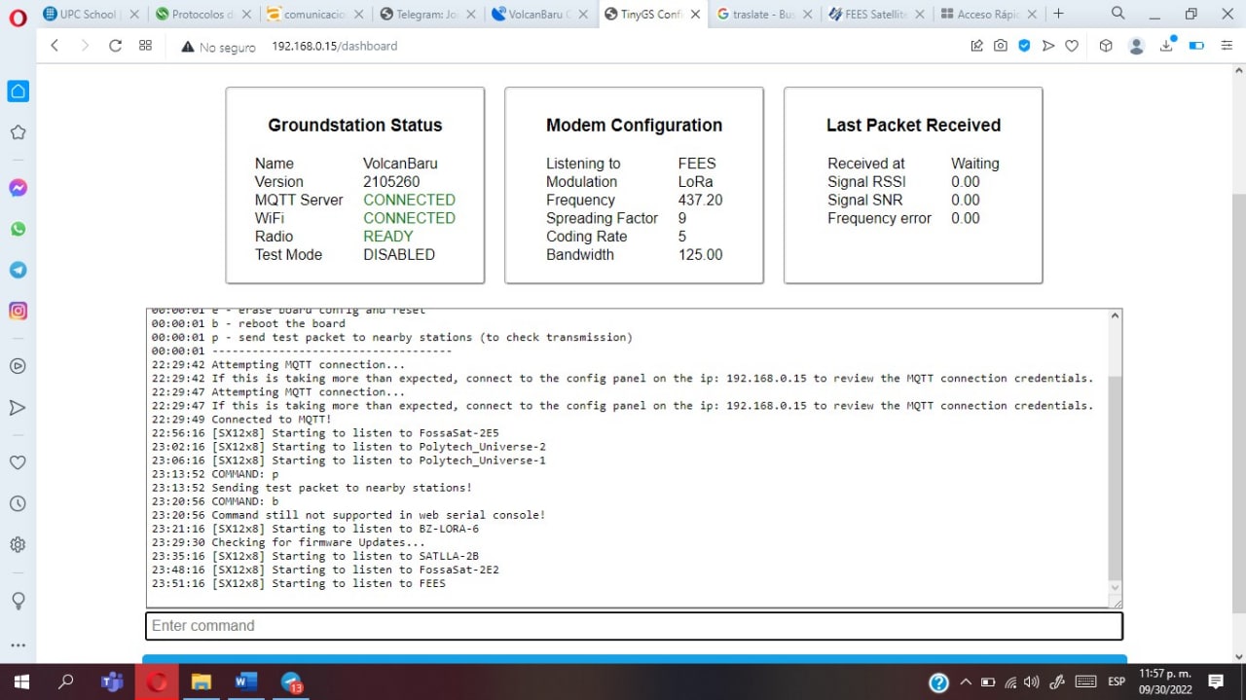Reload the dashboard page
1246x700 pixels.
pyautogui.click(x=115, y=46)
